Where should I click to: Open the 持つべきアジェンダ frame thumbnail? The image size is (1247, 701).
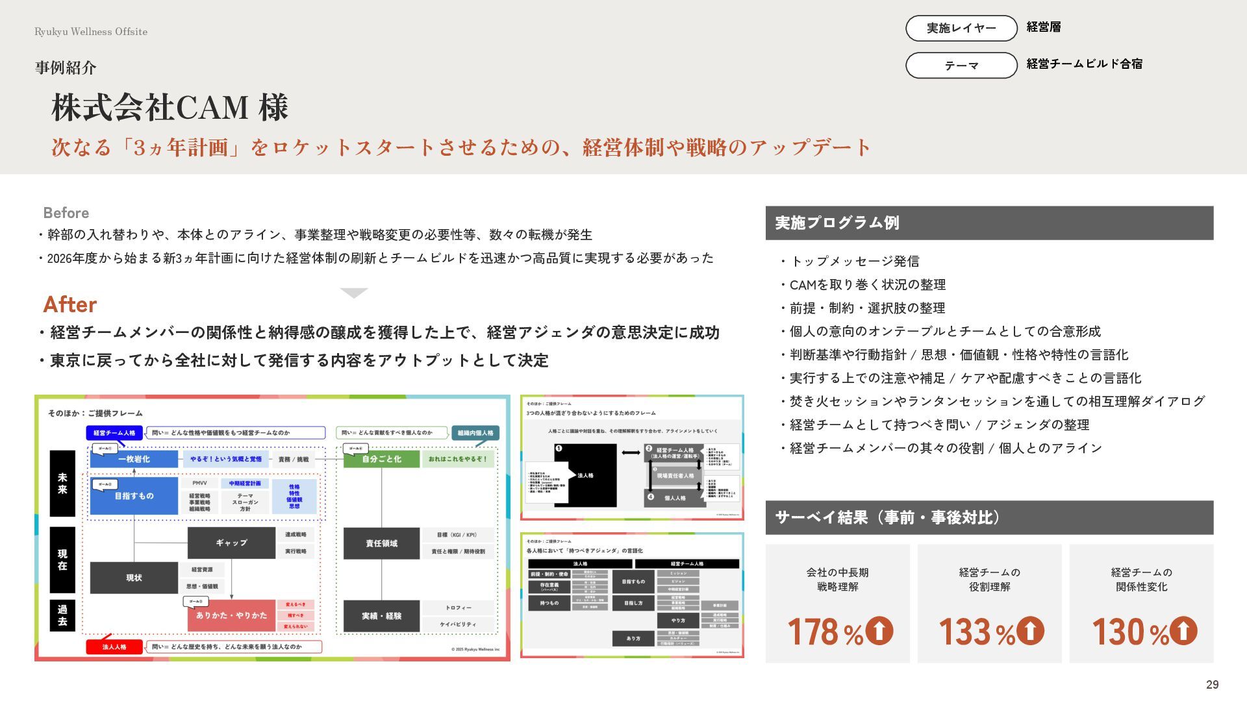632,595
